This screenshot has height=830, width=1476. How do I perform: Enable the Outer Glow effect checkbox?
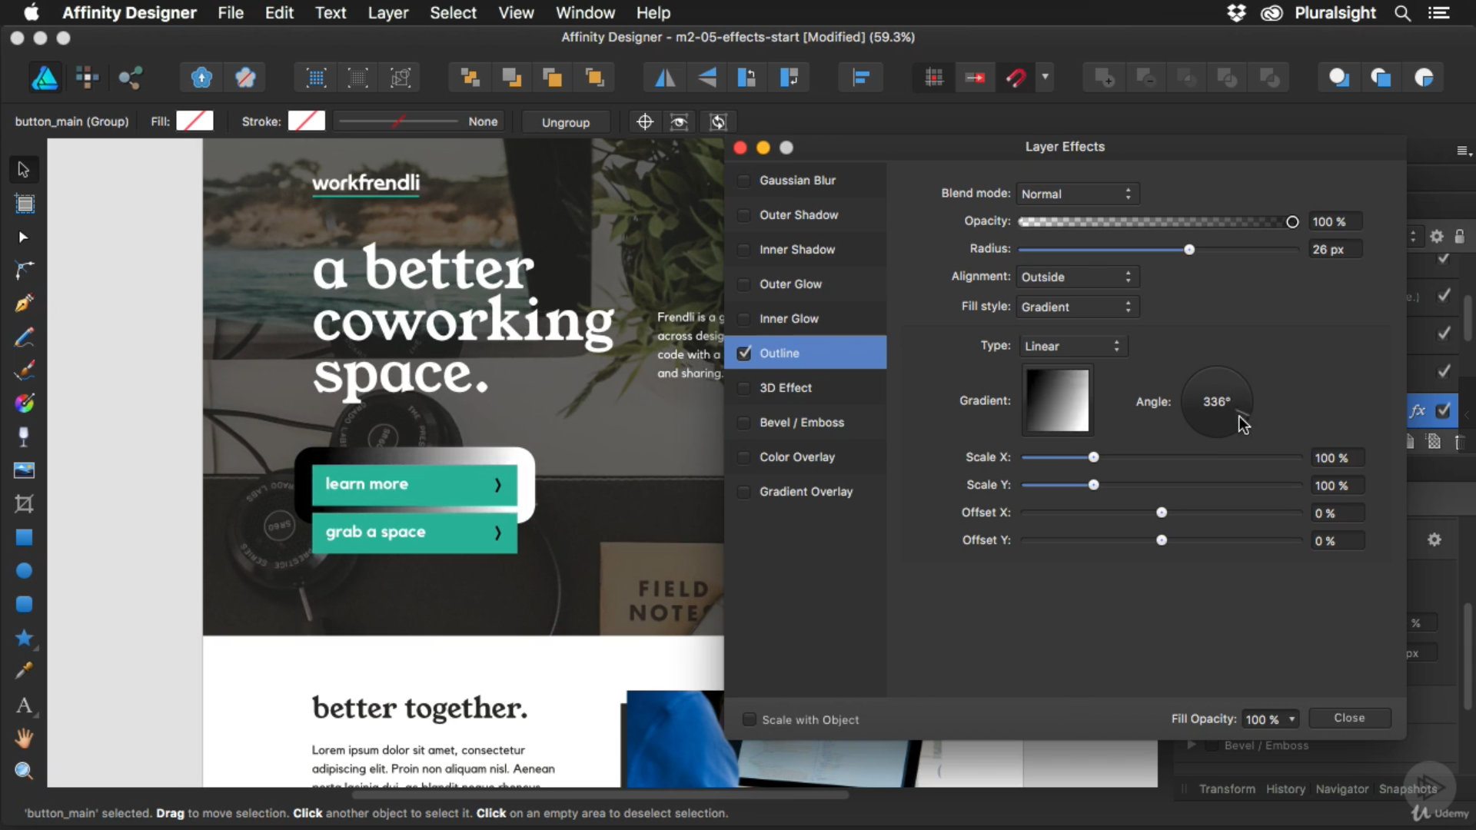[743, 284]
